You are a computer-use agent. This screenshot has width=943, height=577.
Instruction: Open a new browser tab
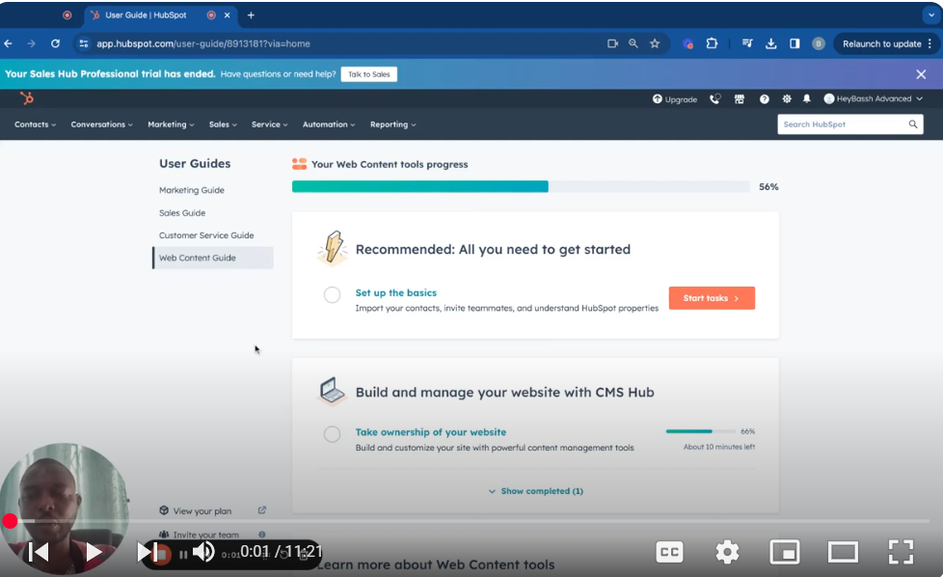tap(251, 15)
